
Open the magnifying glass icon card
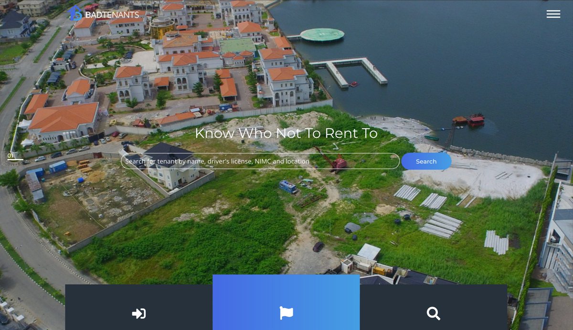pos(433,308)
